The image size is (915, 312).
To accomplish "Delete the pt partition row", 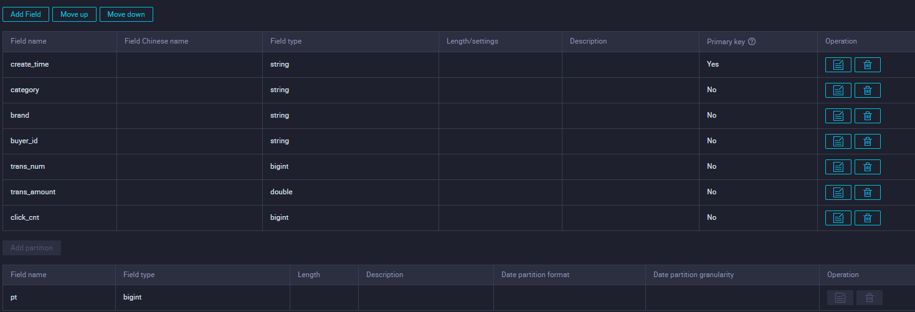I will [x=869, y=298].
